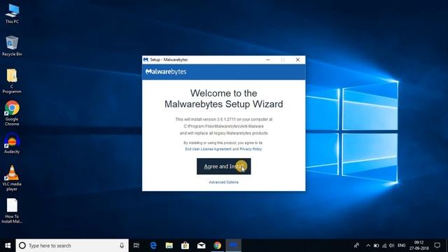Select the Google Chrome desktop shortcut
Viewport: 448px width, 252px height.
pos(12,113)
